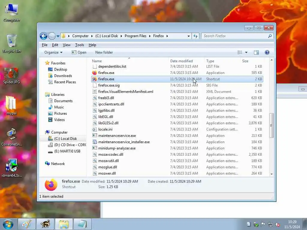Select libGLESv2.dll file icon
The width and height of the screenshot is (307, 230).
tap(94, 123)
